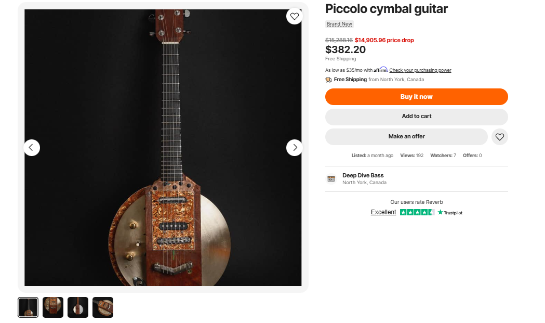This screenshot has width=545, height=323.
Task: Open the Deep Dive Bass shop link
Action: [x=363, y=175]
